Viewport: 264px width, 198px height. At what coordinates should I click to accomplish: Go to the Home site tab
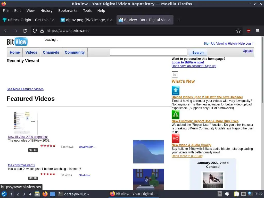click(x=15, y=52)
